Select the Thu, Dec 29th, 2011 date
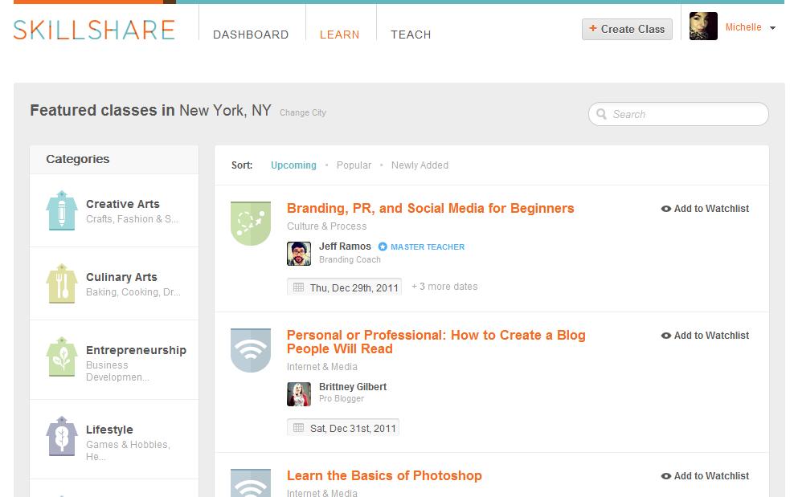790x497 pixels. point(344,287)
